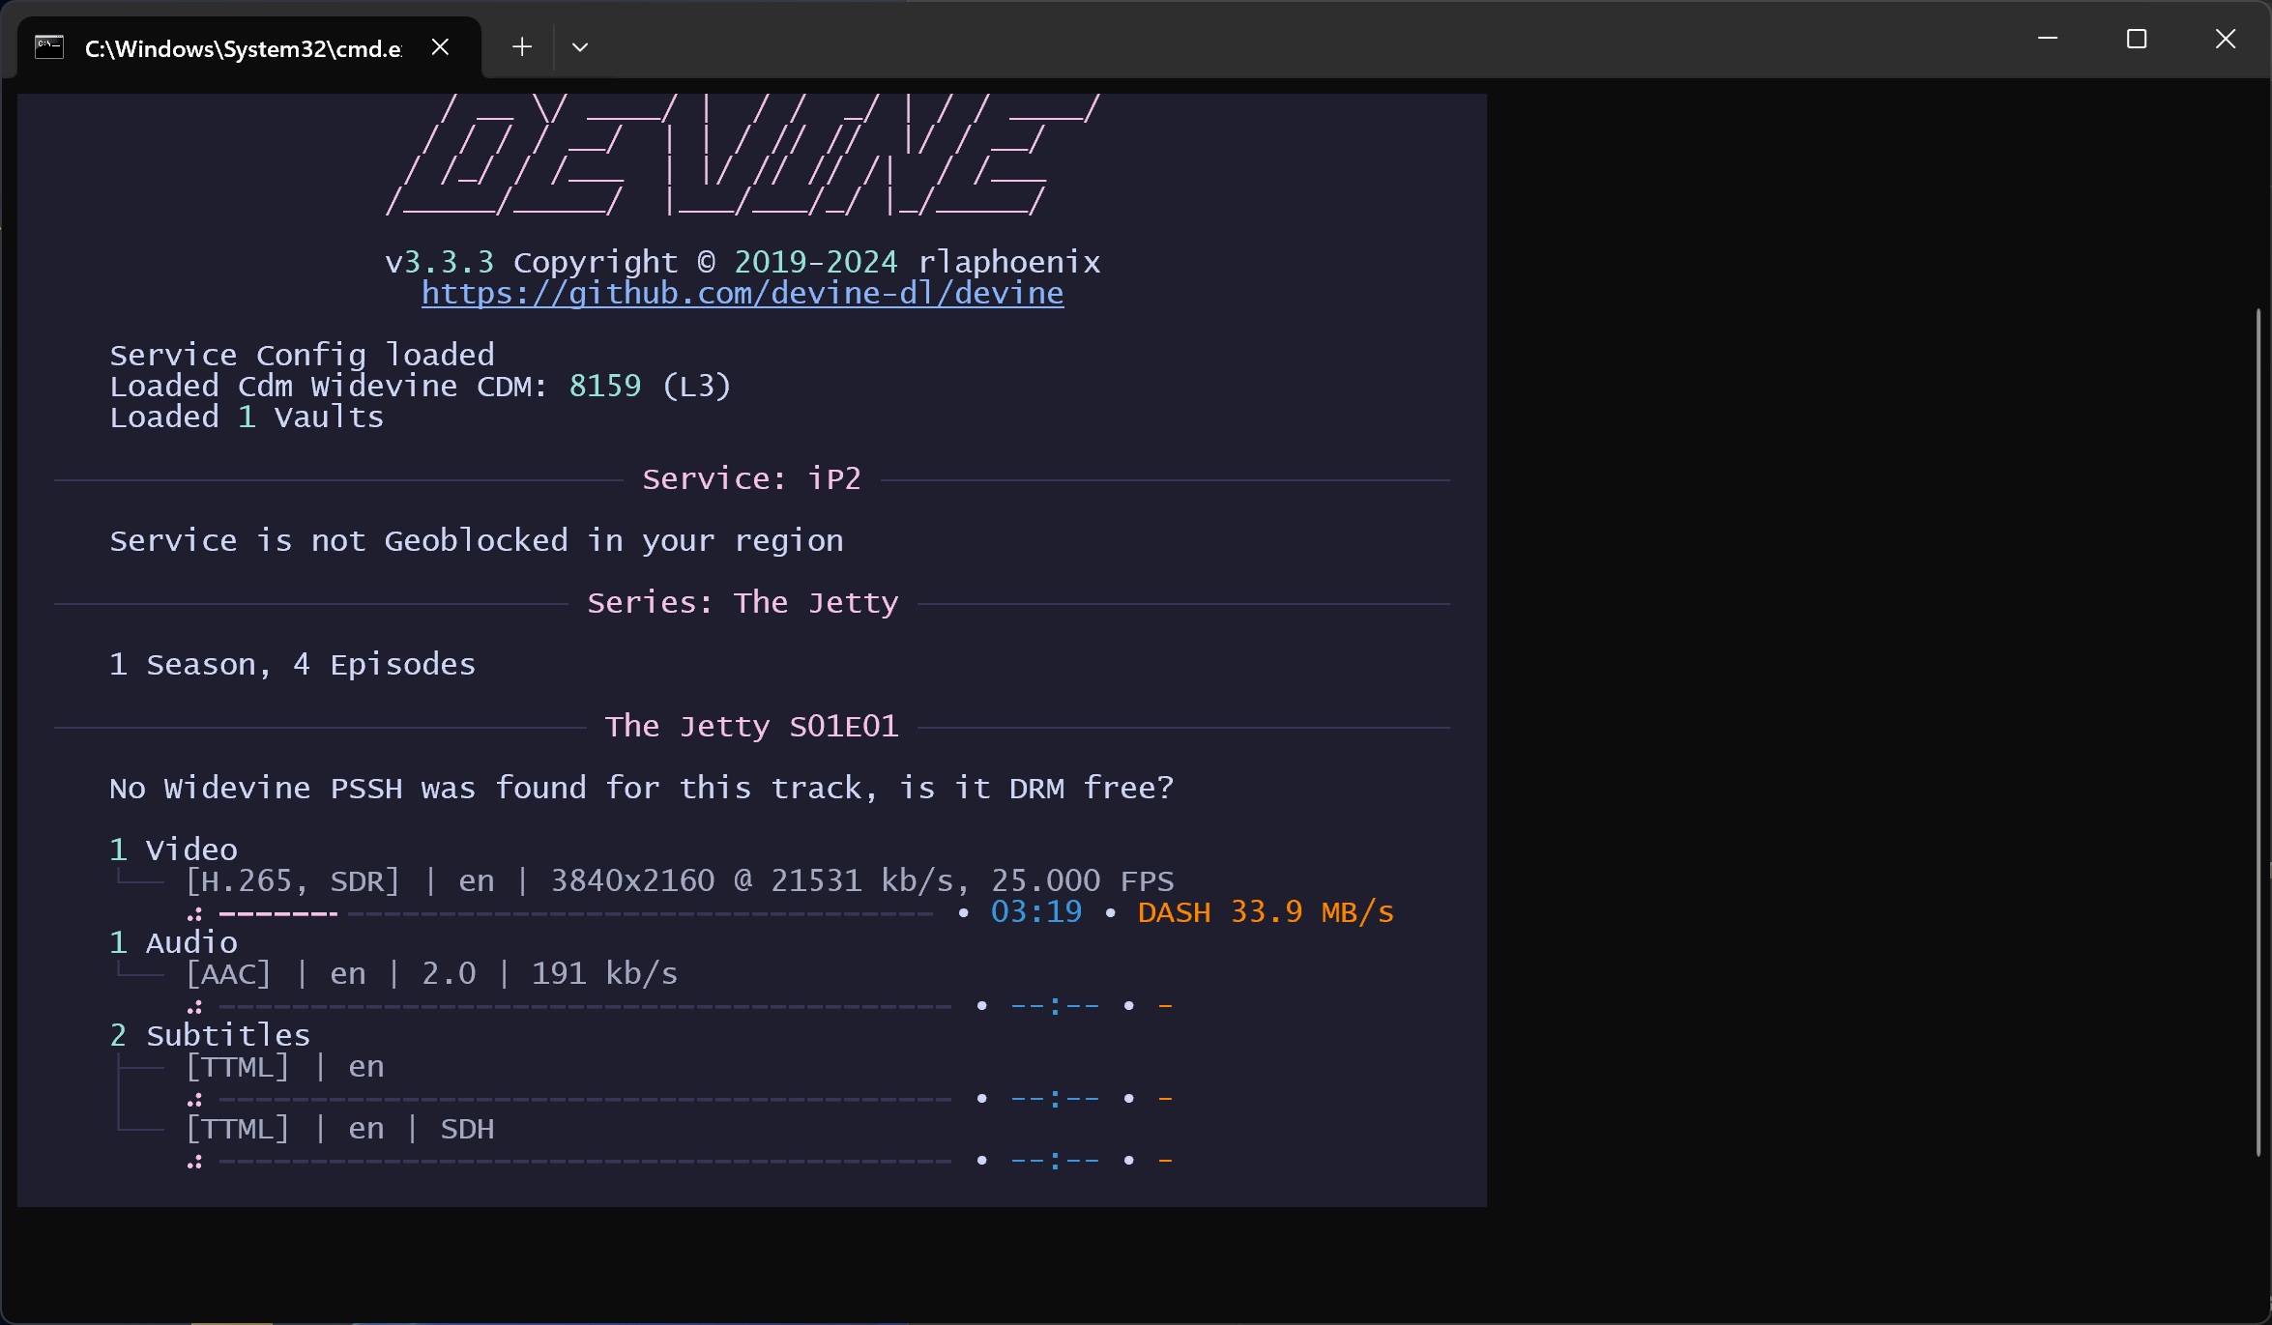Screen dimensions: 2272x1325
Task: Expand the new tab profile dropdown
Action: (580, 47)
